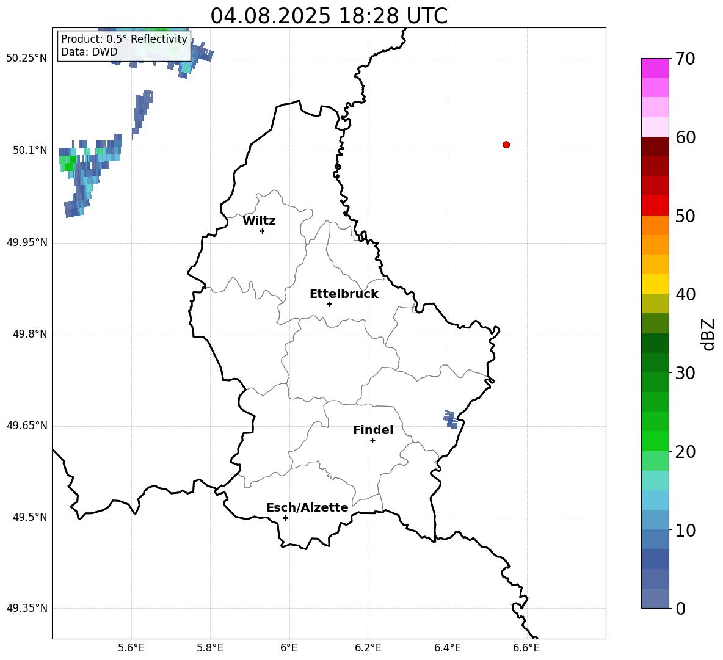Click the narrow blue echo strip above 50.1°N

click(142, 114)
